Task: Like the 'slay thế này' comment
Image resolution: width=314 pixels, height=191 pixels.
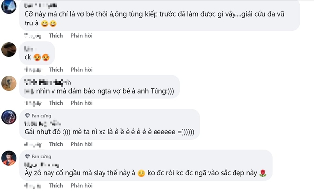Action: click(56, 185)
